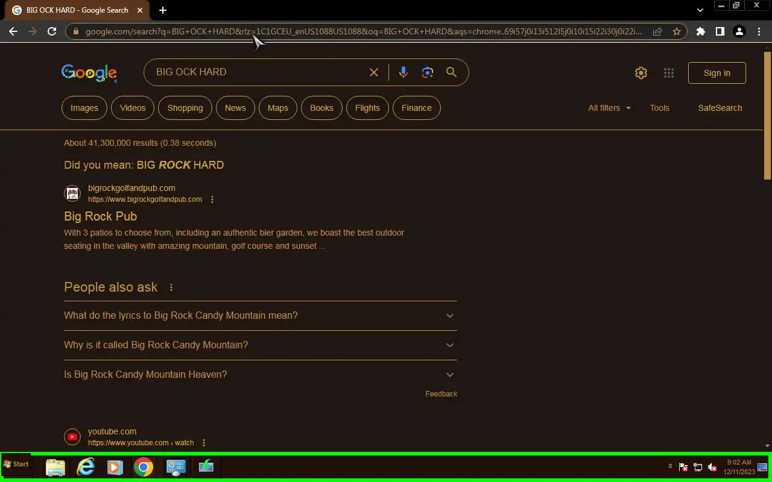Viewport: 772px width, 482px height.
Task: Open the media player taskbar icon
Action: tap(115, 467)
